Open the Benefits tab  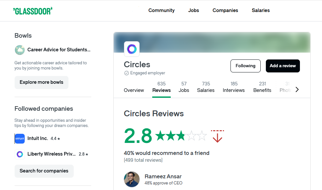click(262, 87)
